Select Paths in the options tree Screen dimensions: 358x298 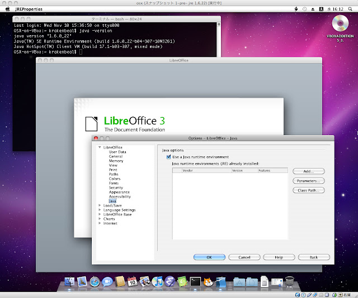(x=114, y=174)
